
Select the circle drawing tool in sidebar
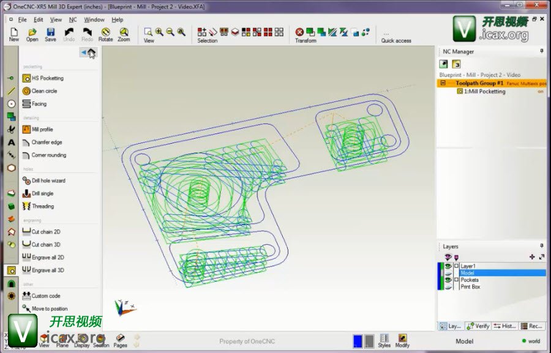11,104
